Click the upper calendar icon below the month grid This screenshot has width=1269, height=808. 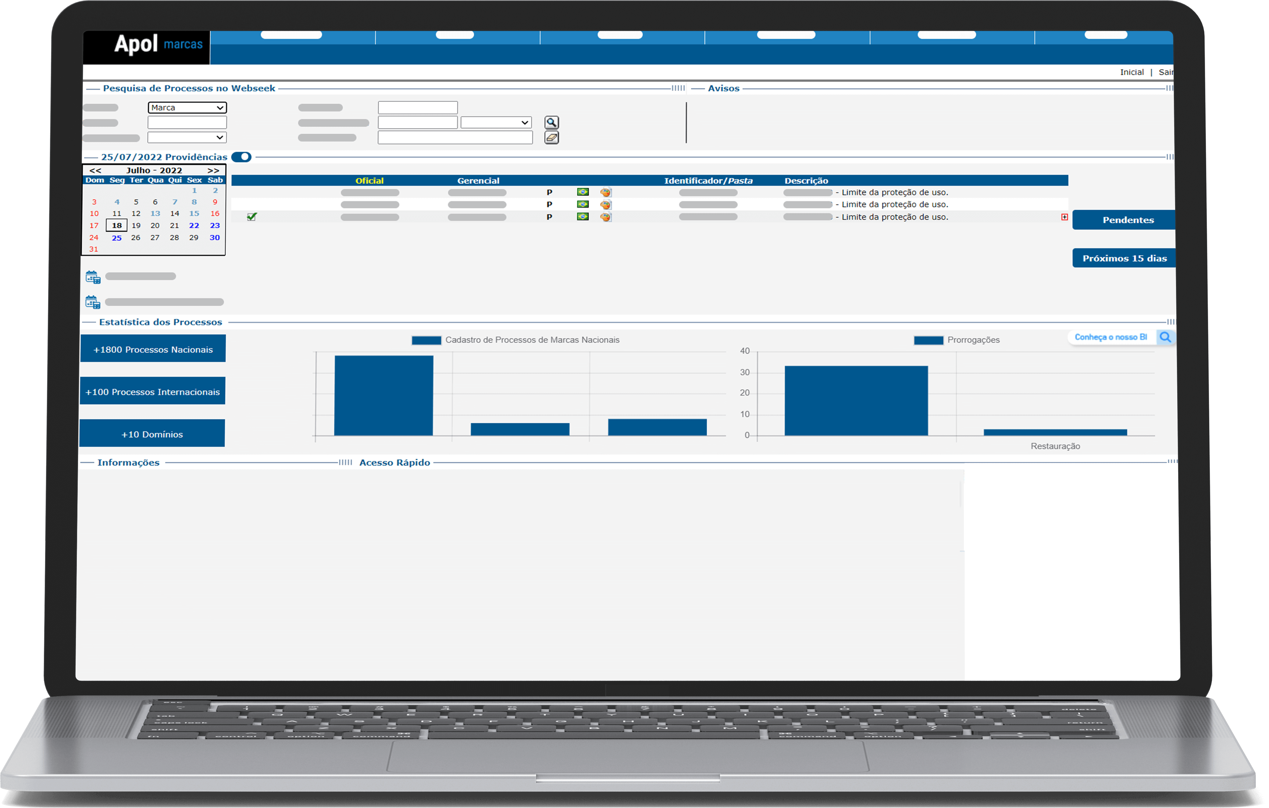click(93, 277)
